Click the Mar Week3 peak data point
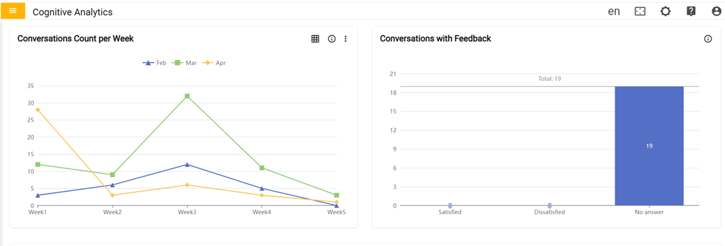The image size is (725, 246). tap(188, 96)
